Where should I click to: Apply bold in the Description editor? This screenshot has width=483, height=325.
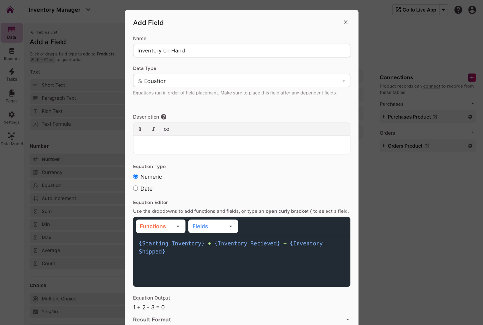[x=140, y=129]
